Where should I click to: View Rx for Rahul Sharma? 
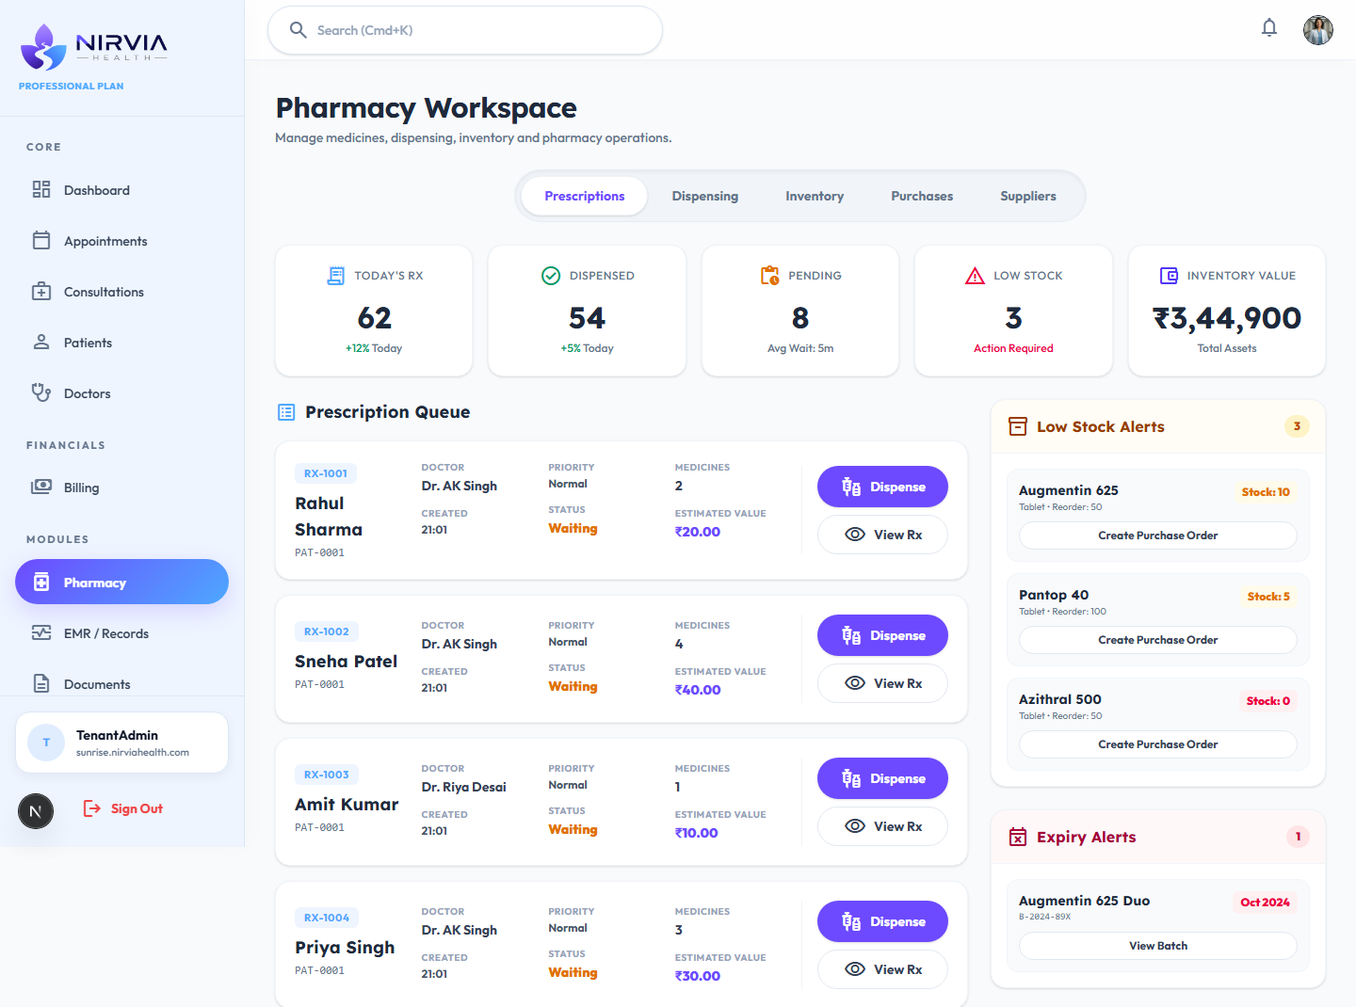pyautogui.click(x=882, y=535)
